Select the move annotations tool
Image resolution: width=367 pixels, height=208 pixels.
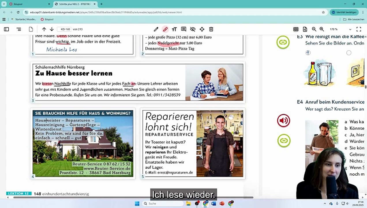coord(202,29)
